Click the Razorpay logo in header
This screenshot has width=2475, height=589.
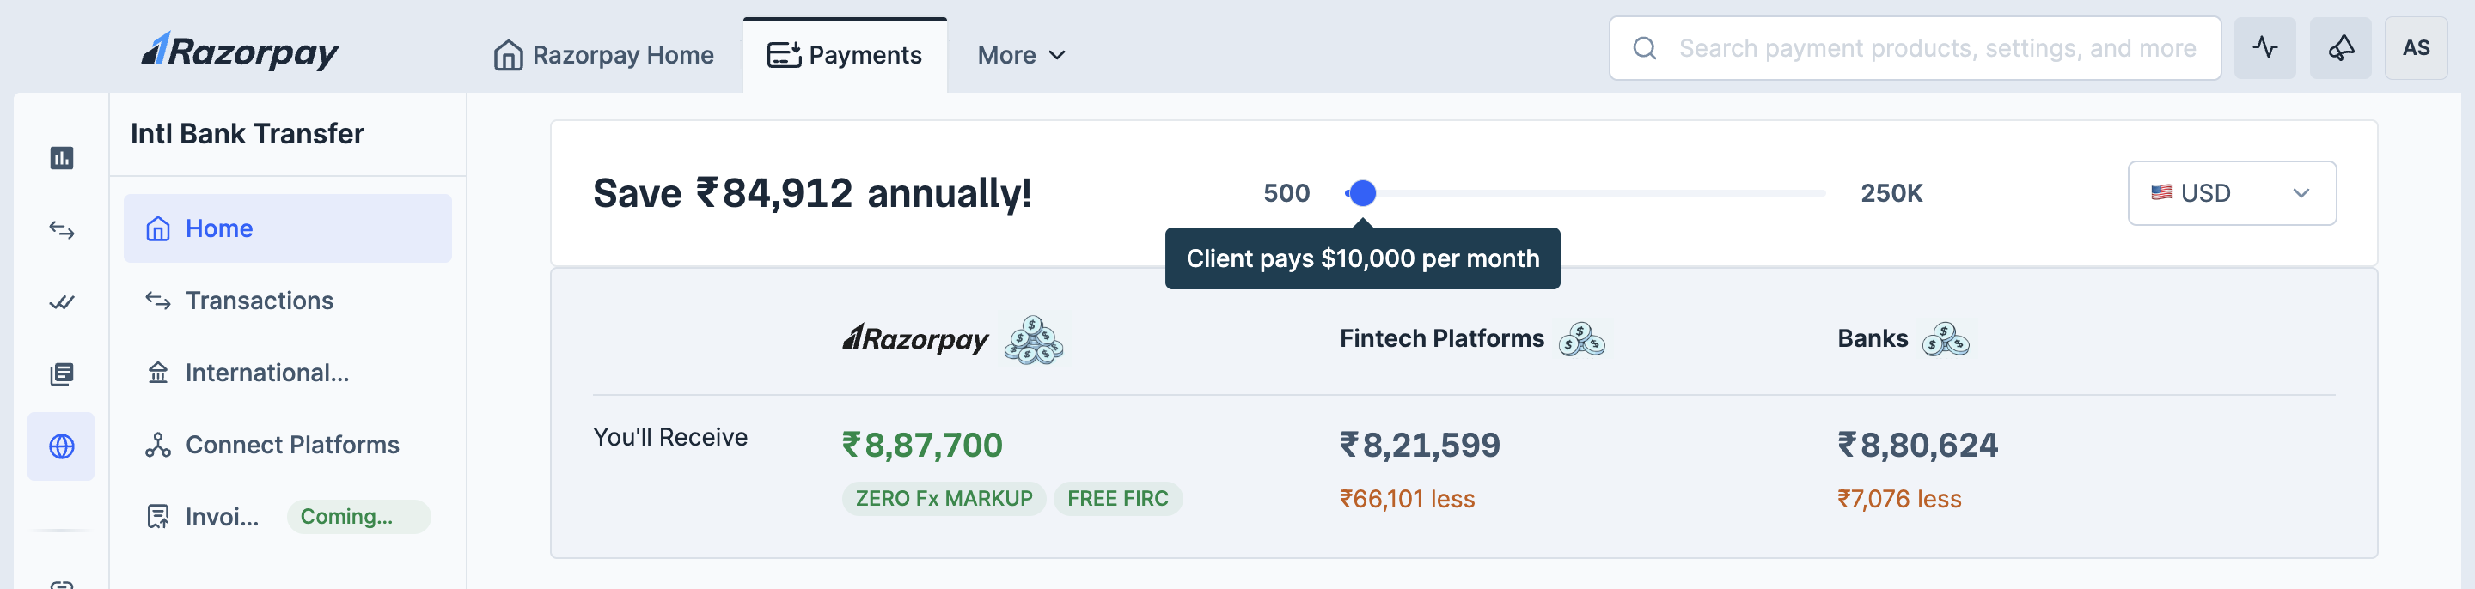tap(241, 52)
